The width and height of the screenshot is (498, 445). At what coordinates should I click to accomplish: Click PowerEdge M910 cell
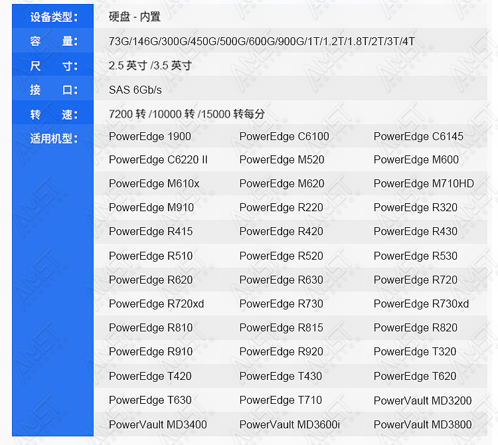pos(151,207)
